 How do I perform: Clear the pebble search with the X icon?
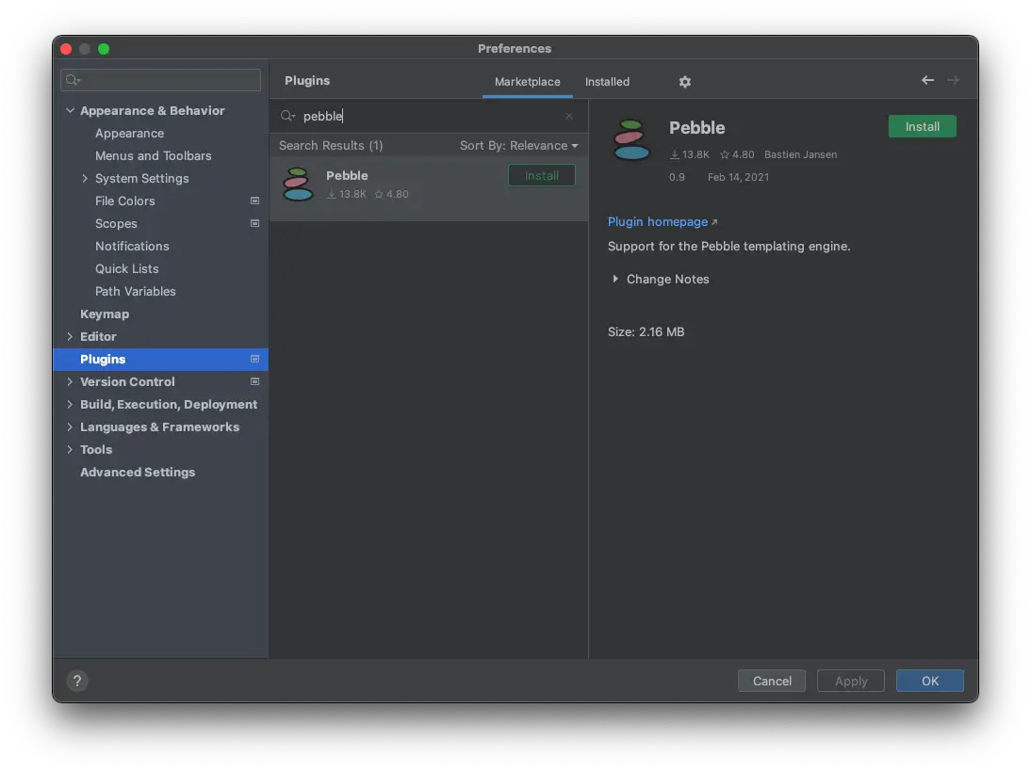[x=569, y=117]
